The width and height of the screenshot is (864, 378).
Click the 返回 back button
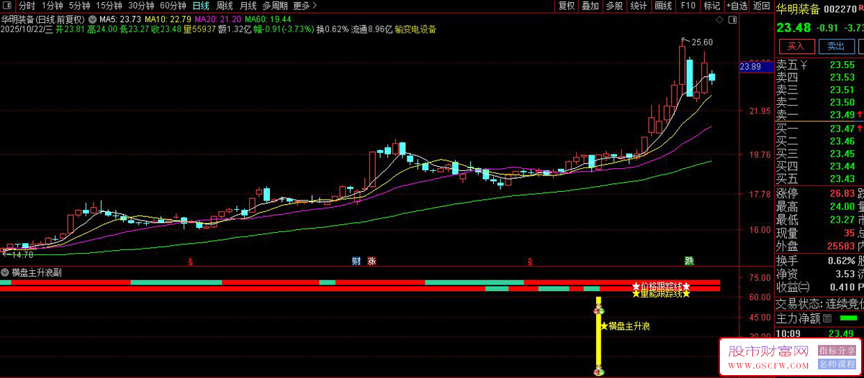click(761, 6)
